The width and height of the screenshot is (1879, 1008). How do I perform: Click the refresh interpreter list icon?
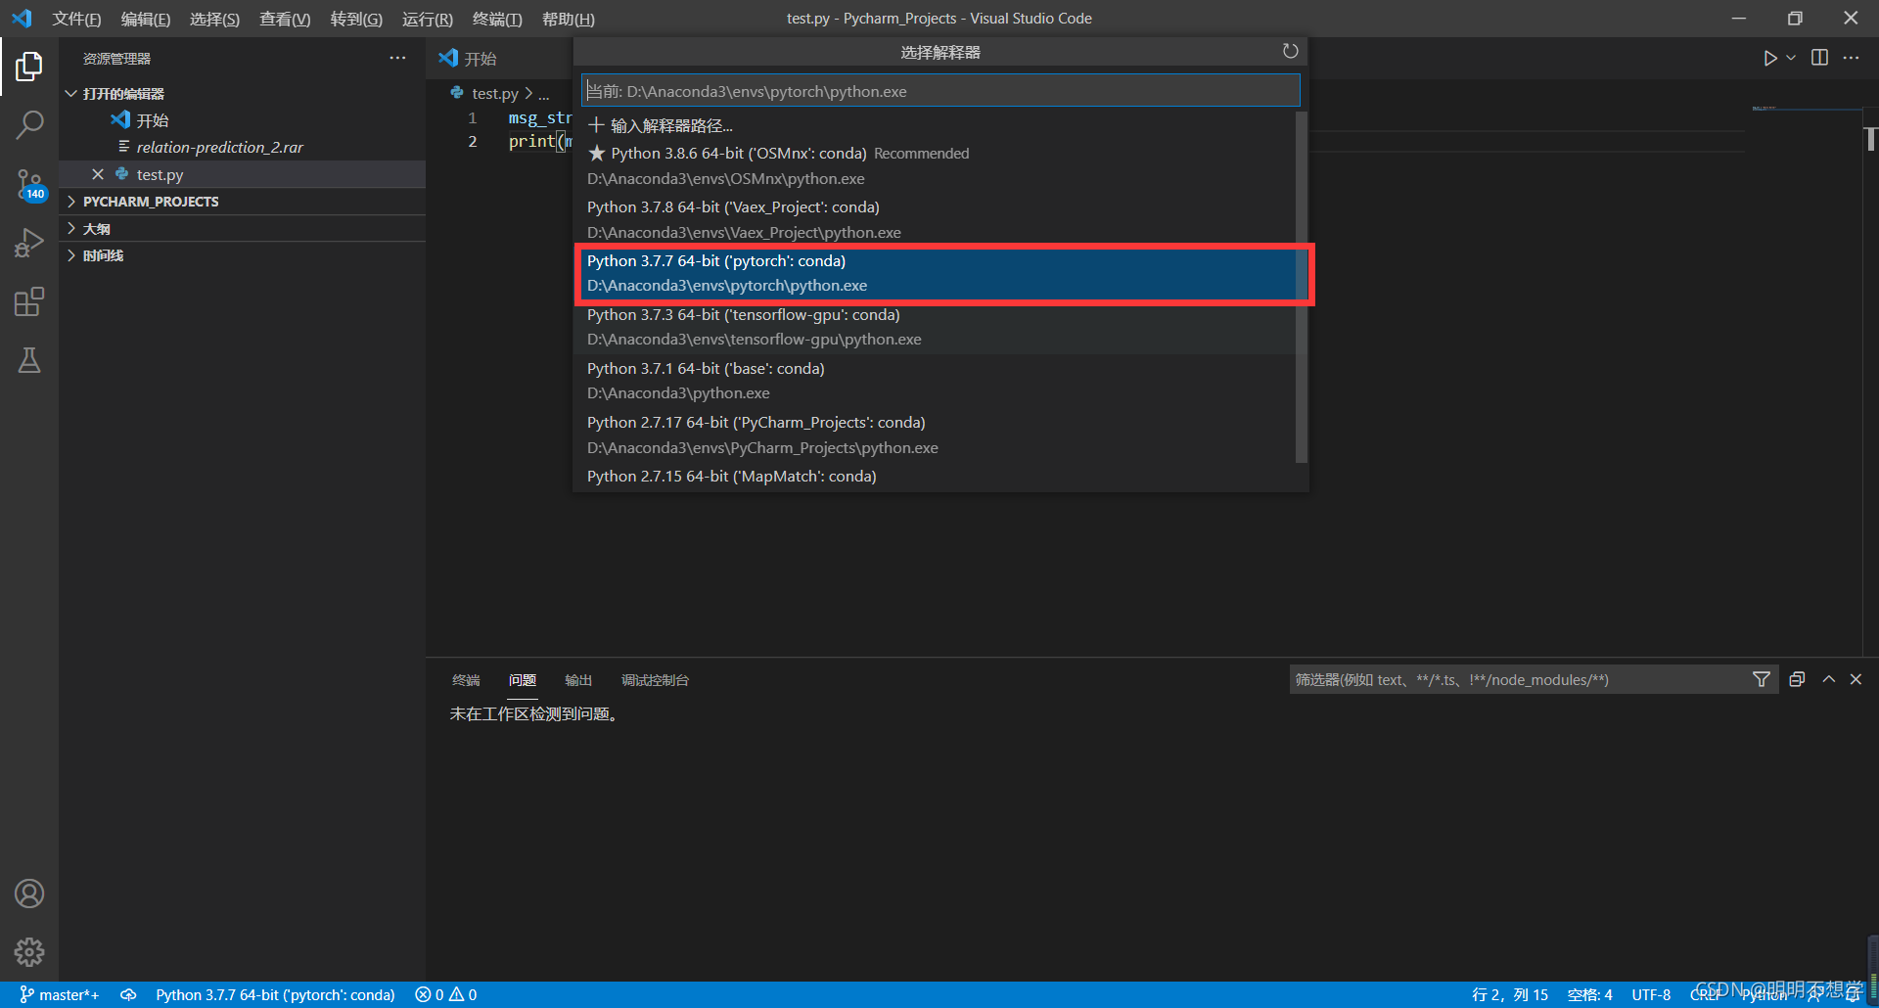(x=1290, y=51)
